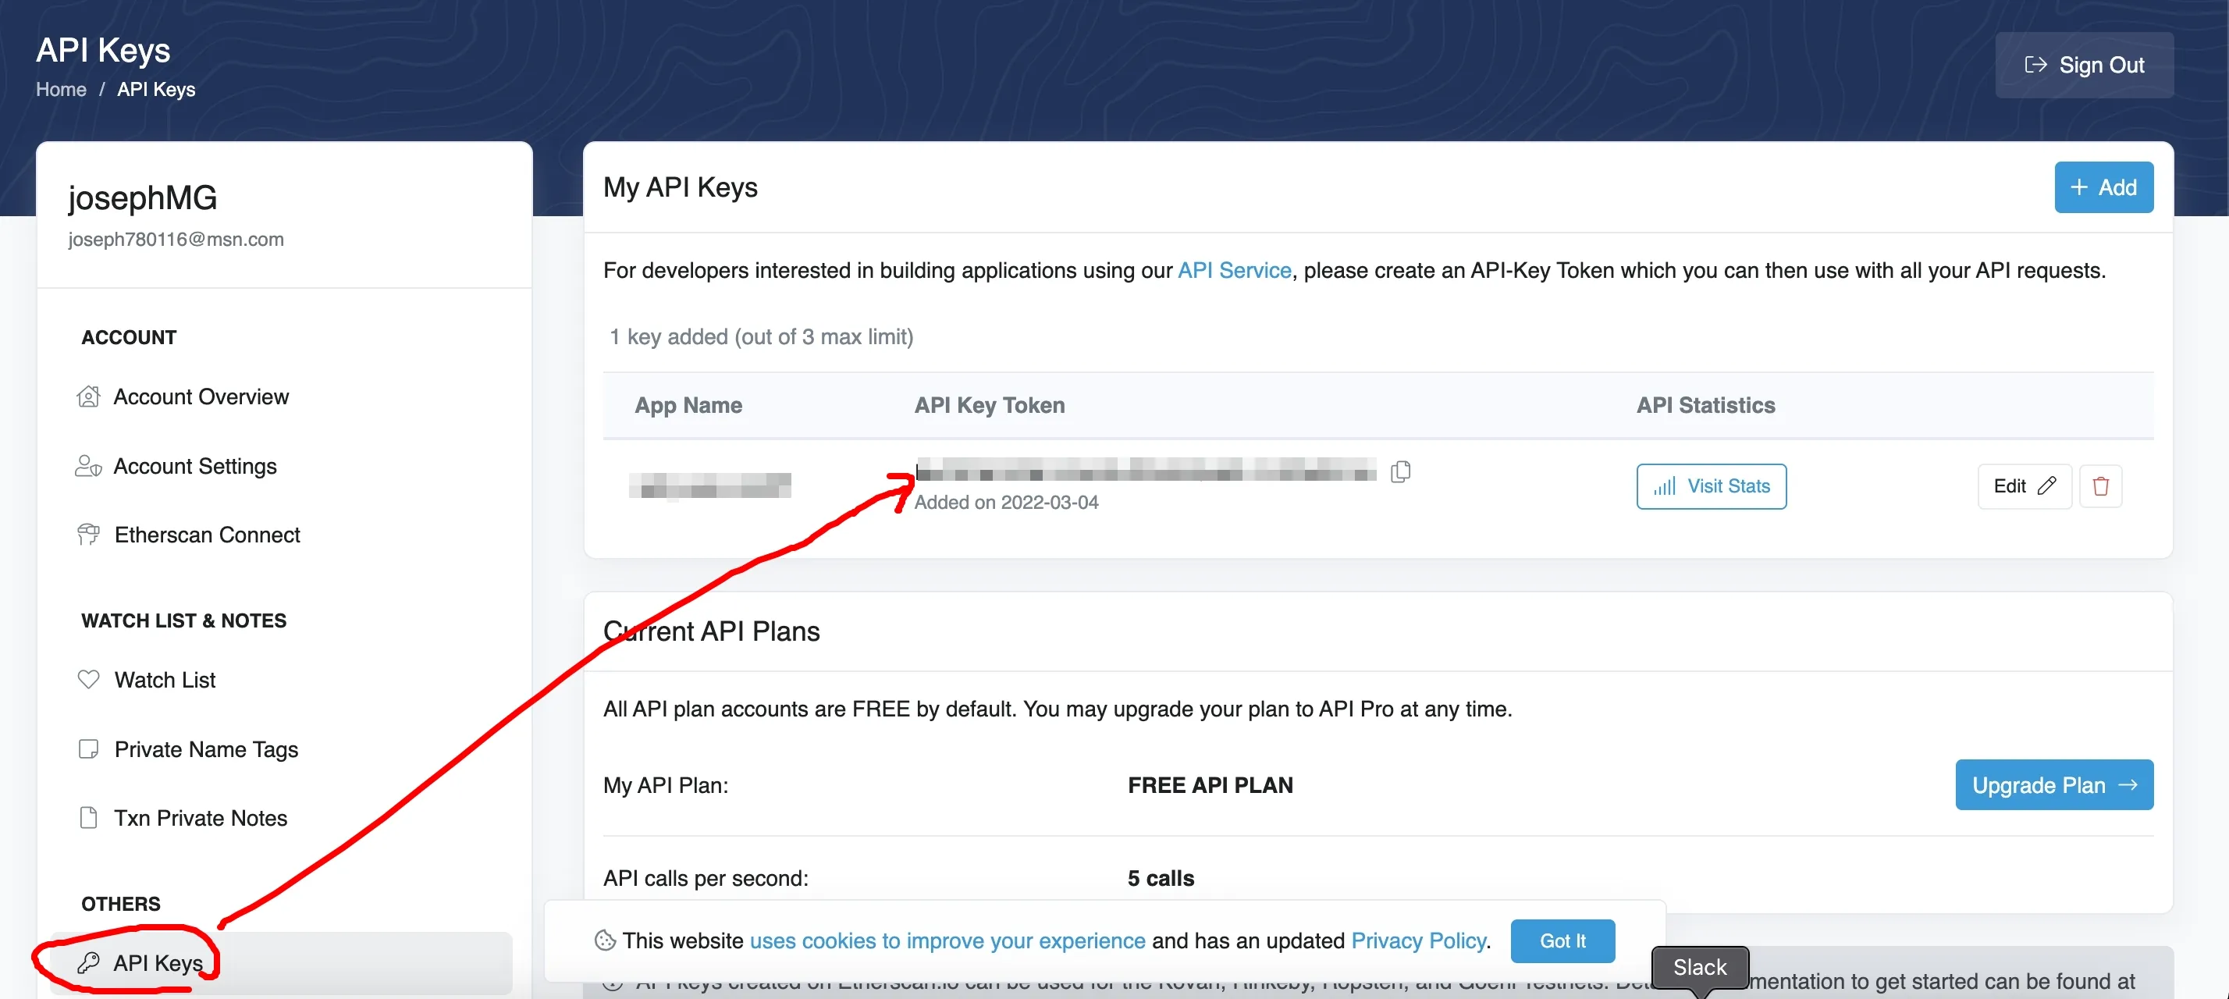Click the Watch List heart icon

pyautogui.click(x=88, y=679)
